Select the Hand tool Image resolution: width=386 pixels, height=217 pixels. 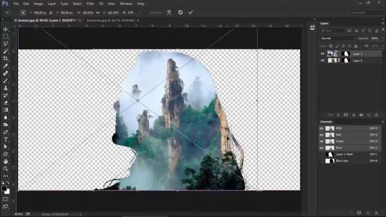pyautogui.click(x=5, y=162)
